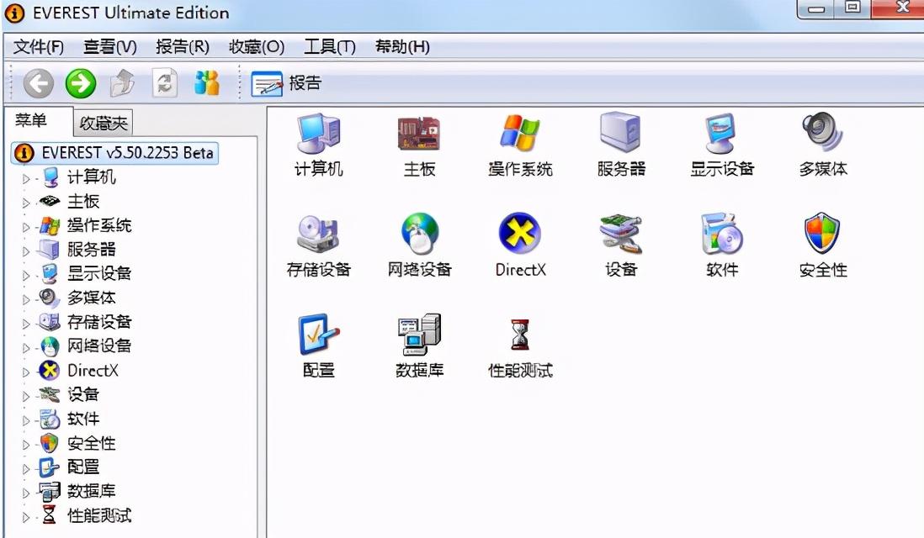924x538 pixels.
Task: Open the 文件(F) menu
Action: [x=39, y=46]
